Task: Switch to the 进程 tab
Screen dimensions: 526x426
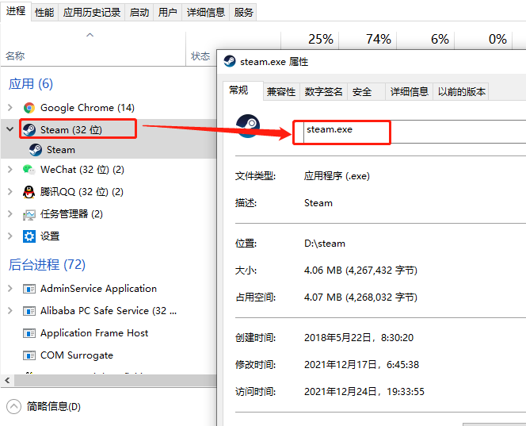Action: 16,11
